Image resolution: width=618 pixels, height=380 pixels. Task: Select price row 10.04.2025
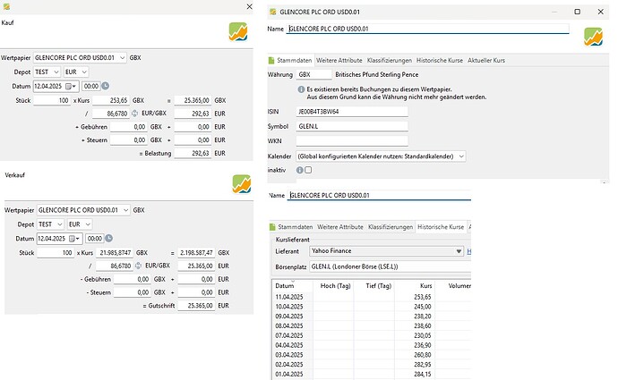pyautogui.click(x=372, y=307)
